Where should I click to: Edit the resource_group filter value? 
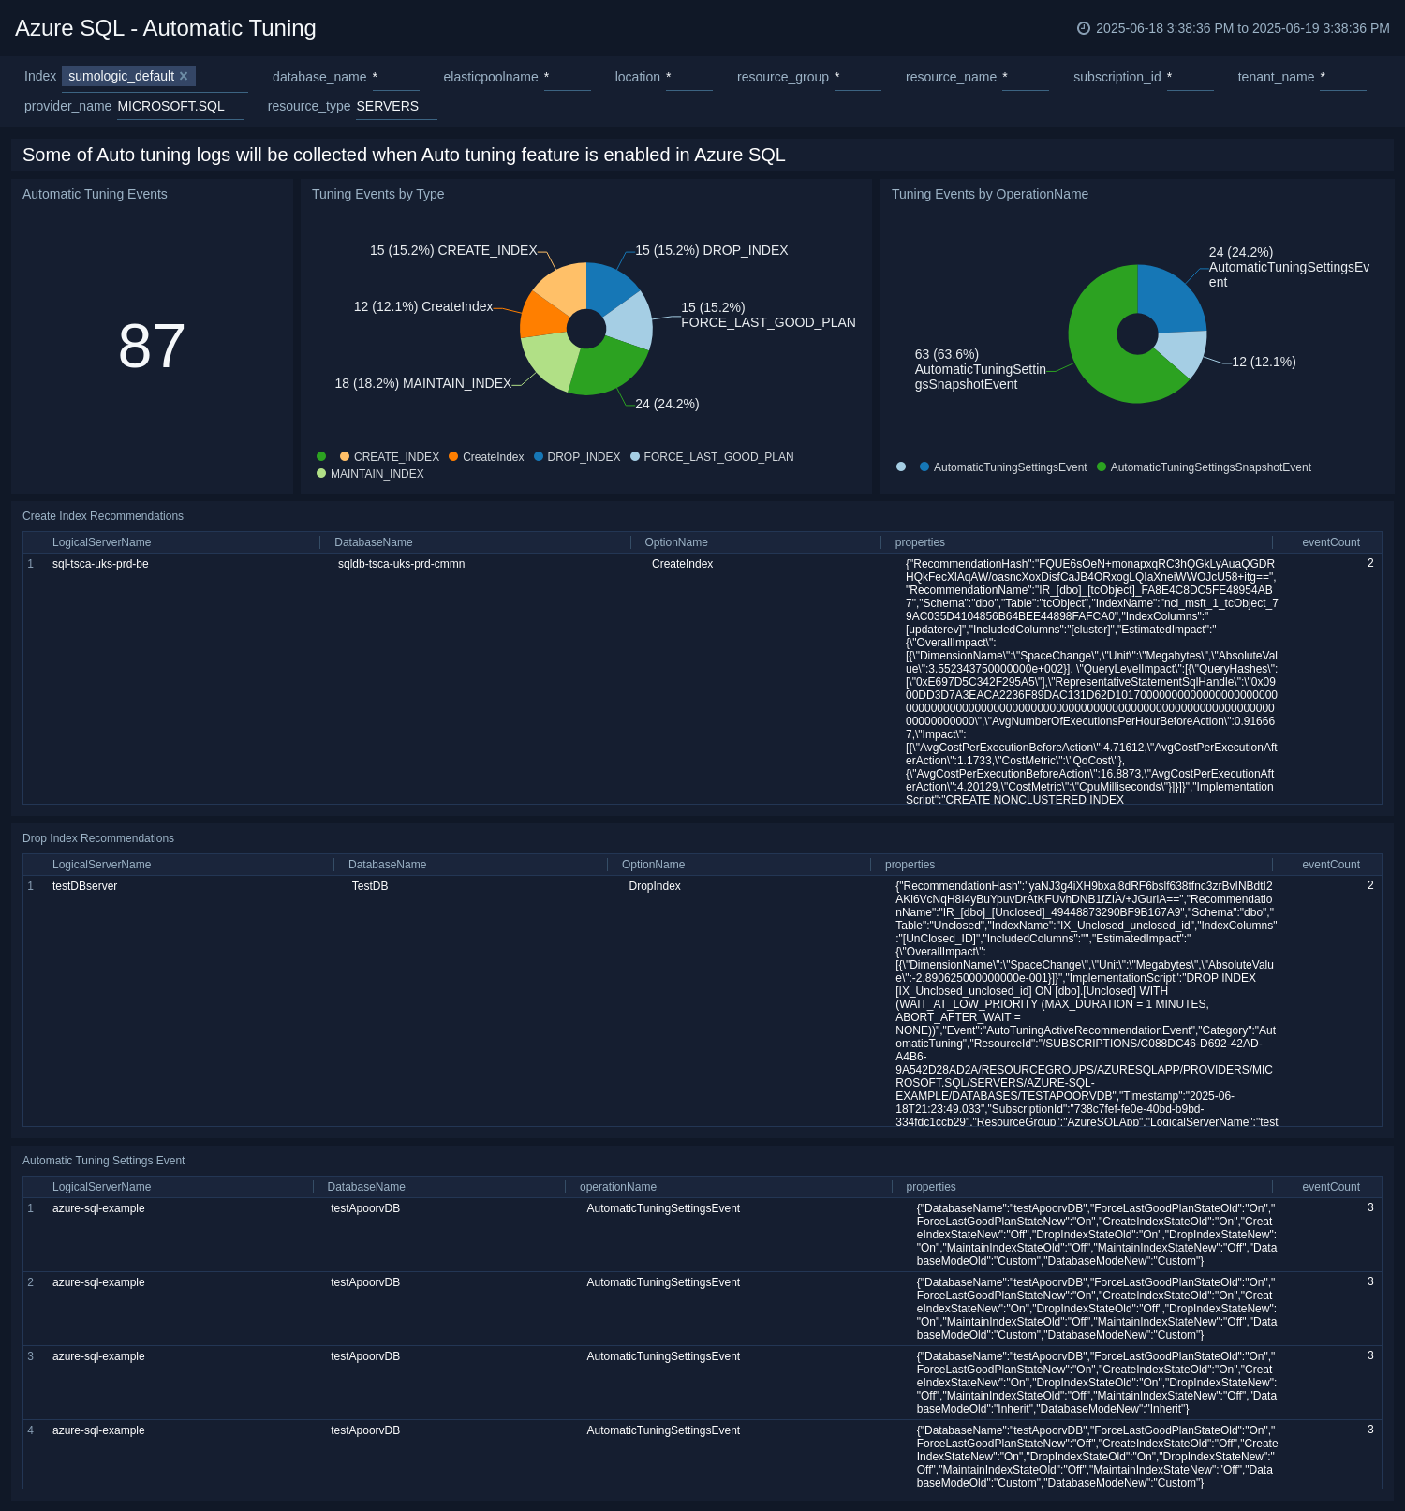857,77
